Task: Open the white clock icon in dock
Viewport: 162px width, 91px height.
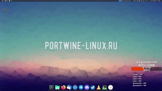Action: [x=110, y=87]
